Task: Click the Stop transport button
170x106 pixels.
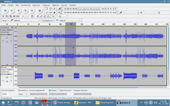Action: (19, 11)
